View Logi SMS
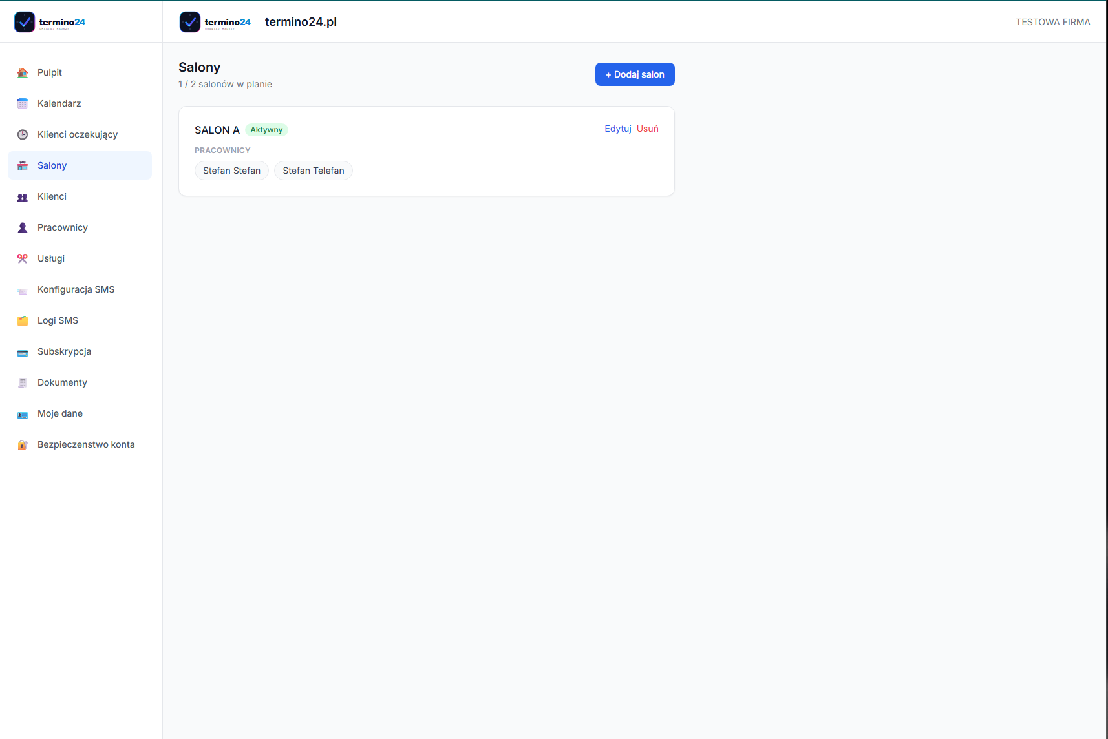The image size is (1108, 739). [x=80, y=320]
